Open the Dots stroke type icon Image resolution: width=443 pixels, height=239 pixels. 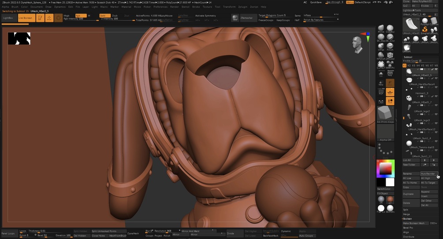(x=385, y=150)
